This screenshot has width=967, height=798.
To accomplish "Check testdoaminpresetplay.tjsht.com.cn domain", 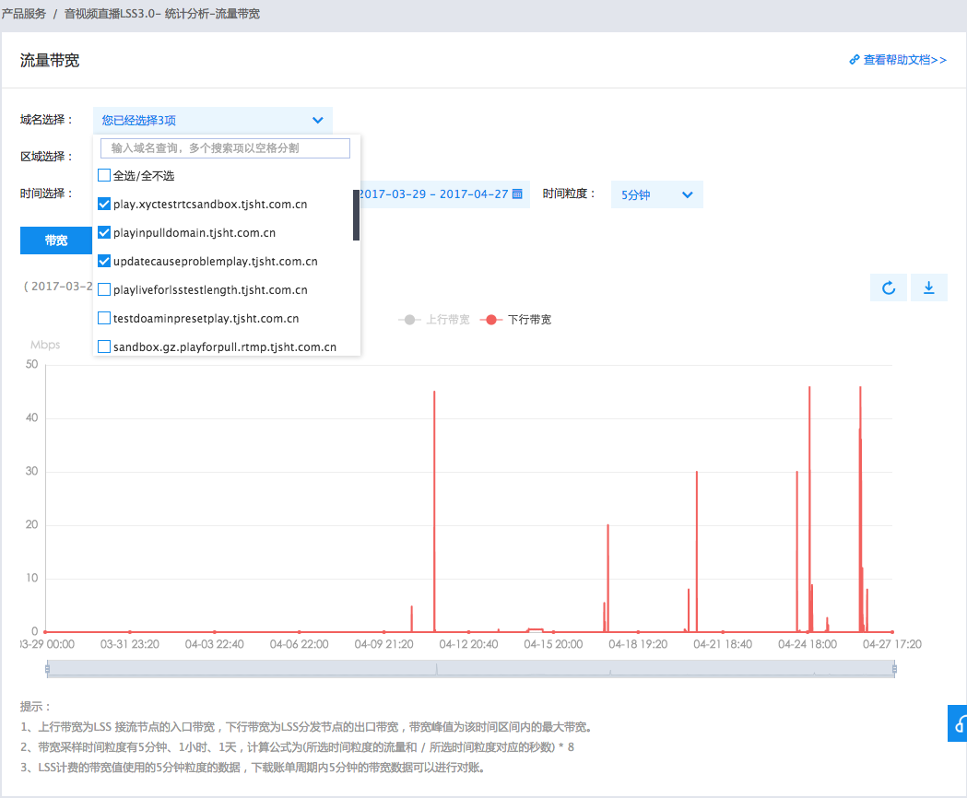I will pyautogui.click(x=104, y=318).
